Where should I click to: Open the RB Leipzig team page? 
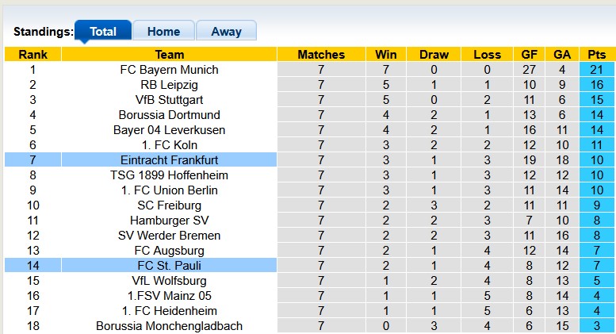click(x=169, y=85)
